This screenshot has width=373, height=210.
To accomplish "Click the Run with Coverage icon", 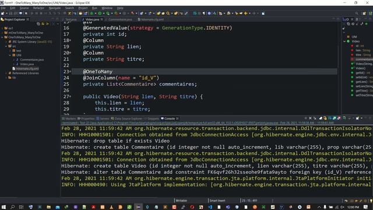I will [x=108, y=13].
